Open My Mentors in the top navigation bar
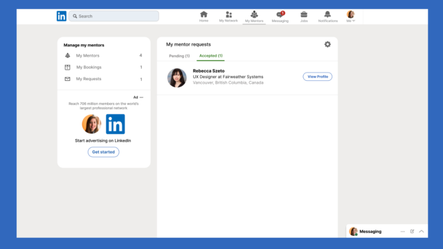 [254, 17]
